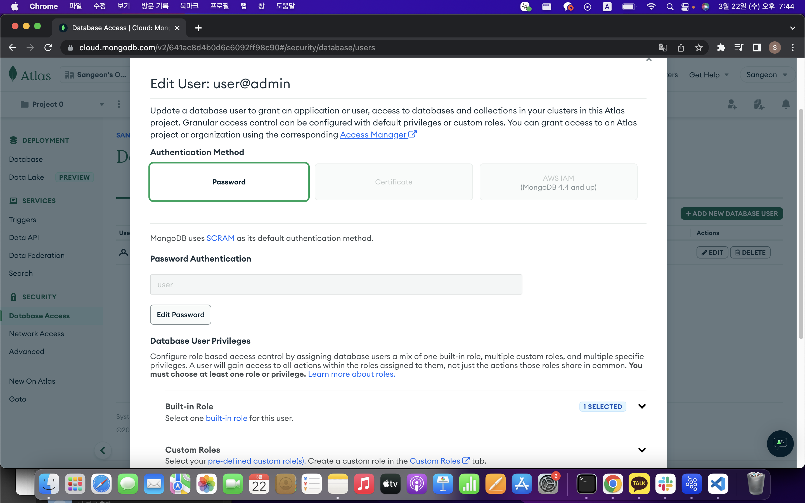Toggle Chrome side panel

pos(757,48)
